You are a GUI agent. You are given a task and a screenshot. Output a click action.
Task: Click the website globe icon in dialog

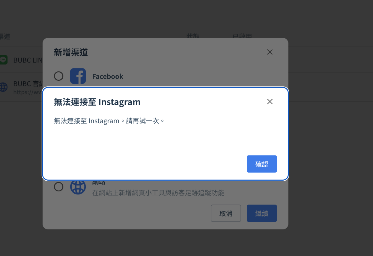click(x=78, y=187)
